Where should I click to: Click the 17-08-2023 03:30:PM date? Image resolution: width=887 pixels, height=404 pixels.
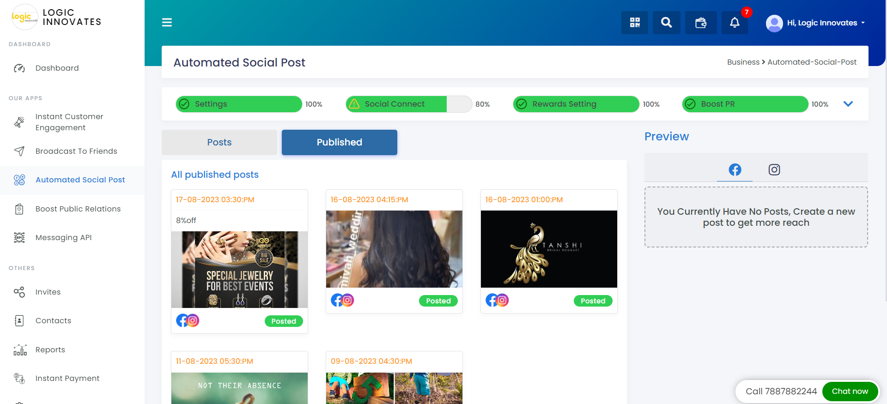(x=215, y=200)
